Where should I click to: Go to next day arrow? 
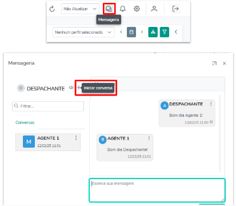(142, 32)
